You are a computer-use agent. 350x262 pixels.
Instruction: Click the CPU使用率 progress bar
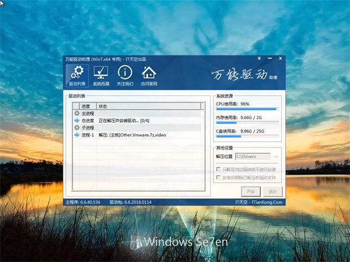pos(247,109)
